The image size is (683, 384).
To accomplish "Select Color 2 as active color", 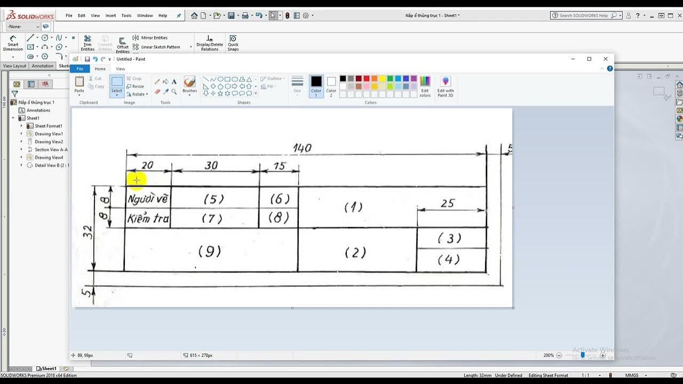I will [x=331, y=86].
